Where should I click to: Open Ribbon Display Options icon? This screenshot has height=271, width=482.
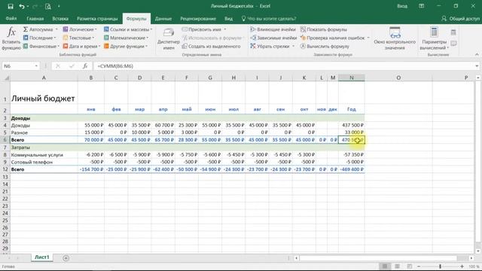tap(422, 6)
